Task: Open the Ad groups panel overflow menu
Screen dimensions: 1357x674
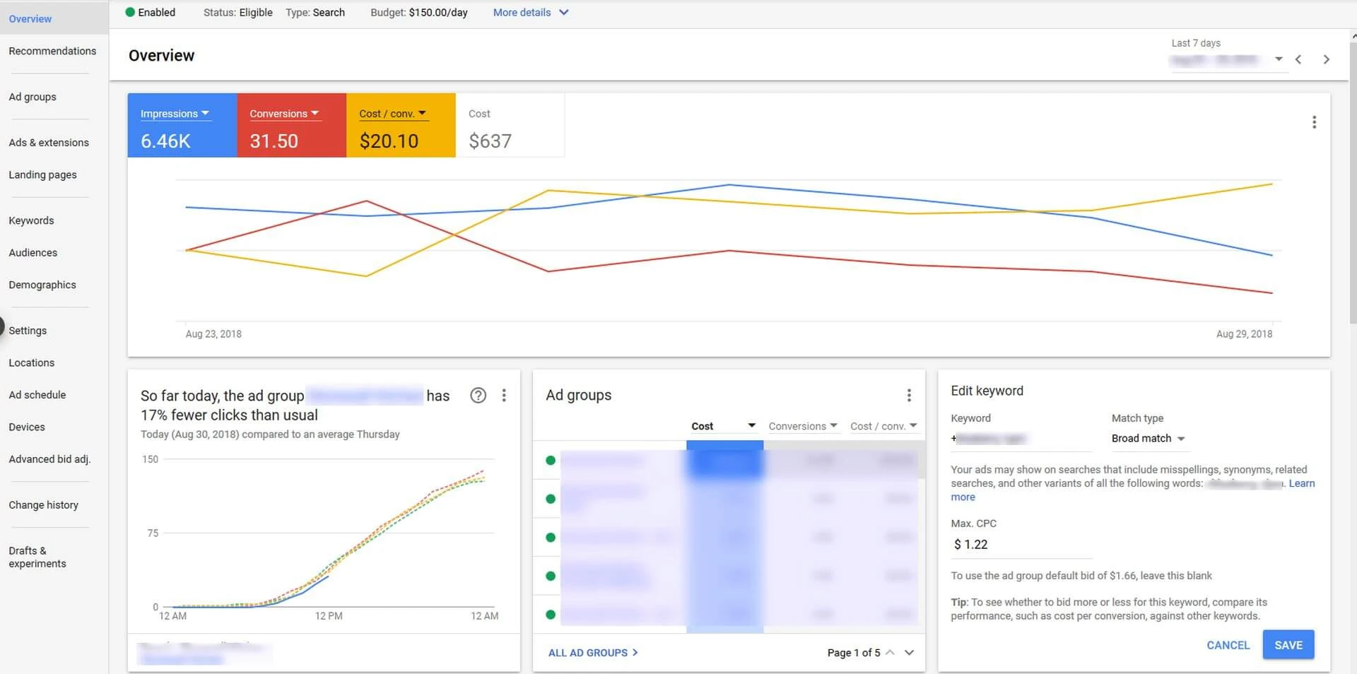Action: [x=910, y=395]
